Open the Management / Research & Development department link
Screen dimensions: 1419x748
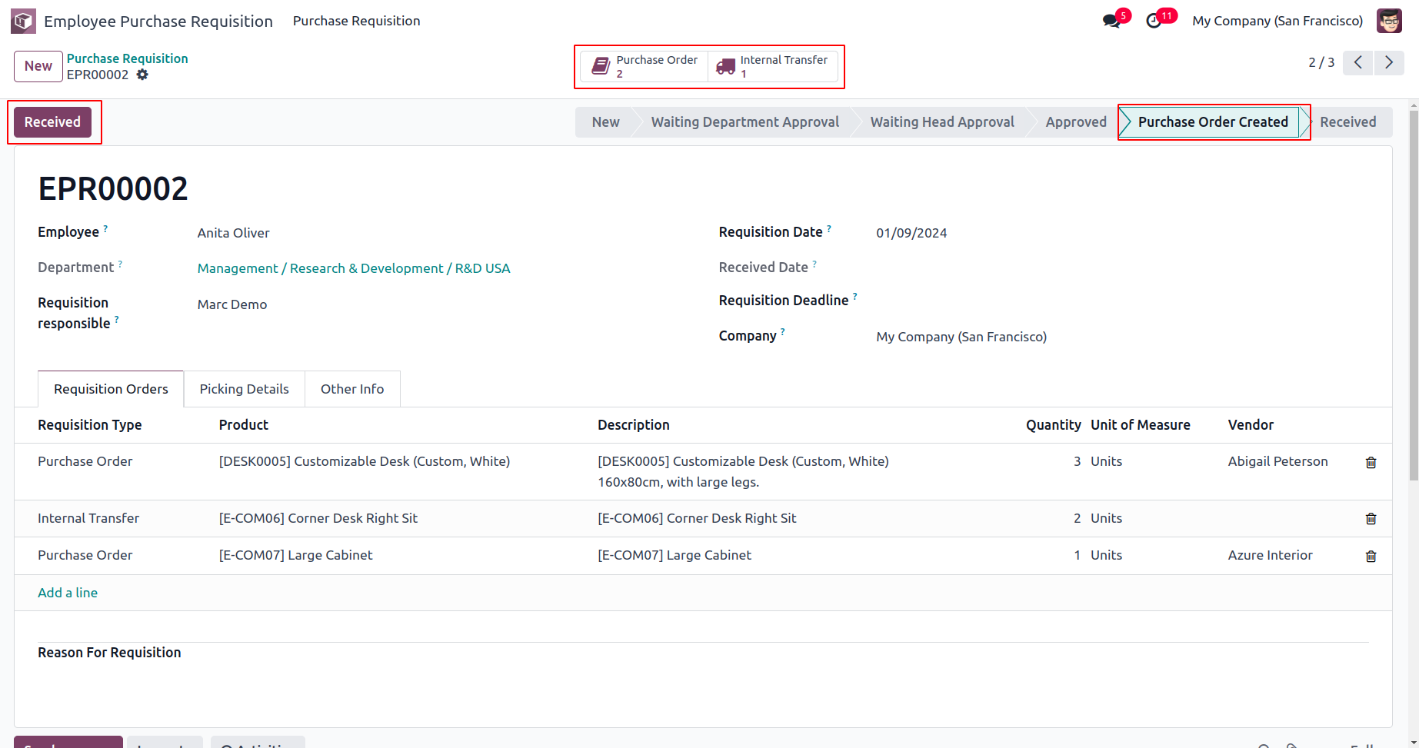pos(354,268)
